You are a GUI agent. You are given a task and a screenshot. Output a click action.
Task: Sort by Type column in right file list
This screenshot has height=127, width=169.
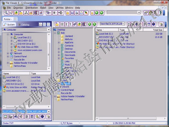(131, 30)
